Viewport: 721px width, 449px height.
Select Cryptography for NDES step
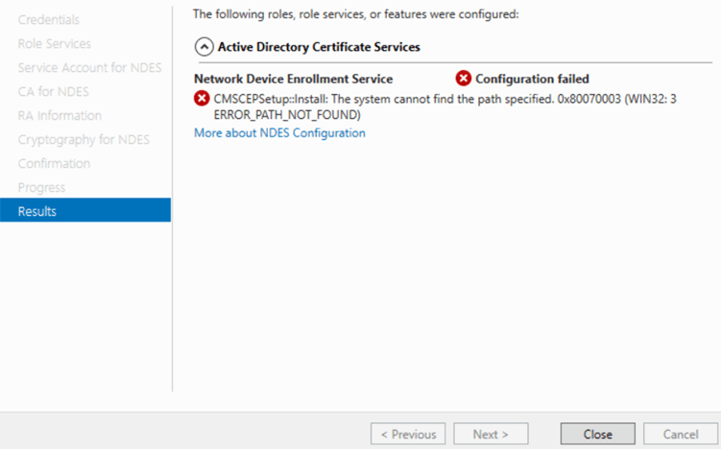84,139
